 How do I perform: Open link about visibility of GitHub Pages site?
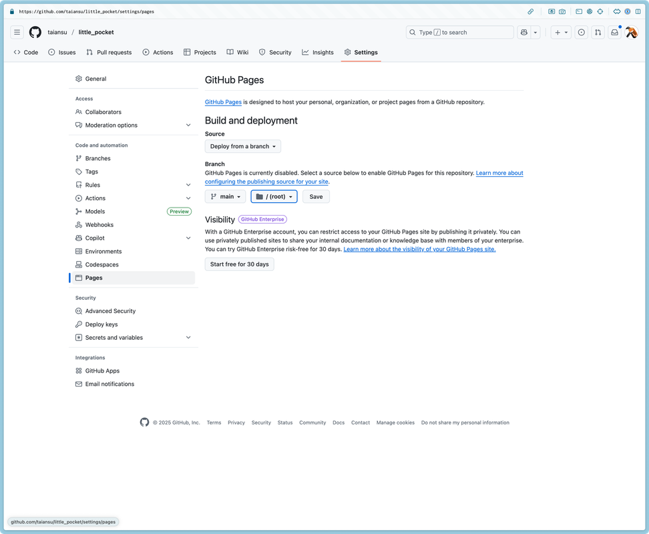pyautogui.click(x=419, y=249)
